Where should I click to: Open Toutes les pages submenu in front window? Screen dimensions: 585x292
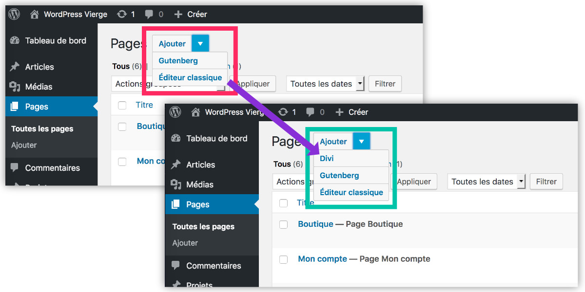[x=203, y=227]
